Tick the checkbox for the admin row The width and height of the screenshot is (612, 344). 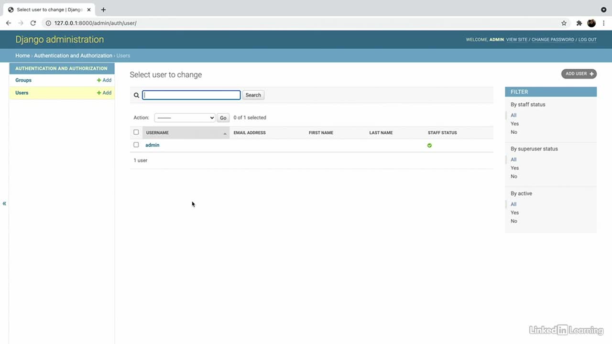point(136,145)
